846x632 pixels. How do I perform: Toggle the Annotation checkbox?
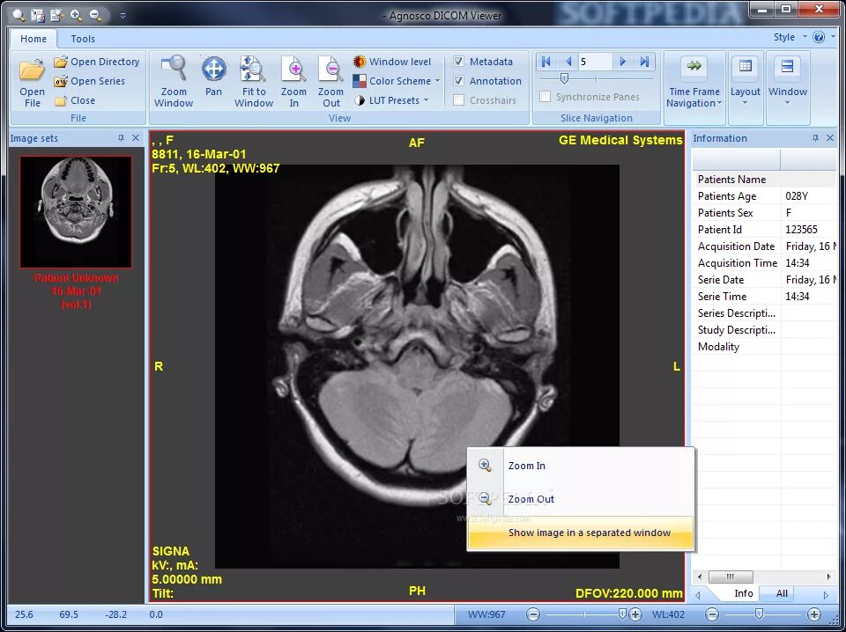(x=458, y=81)
